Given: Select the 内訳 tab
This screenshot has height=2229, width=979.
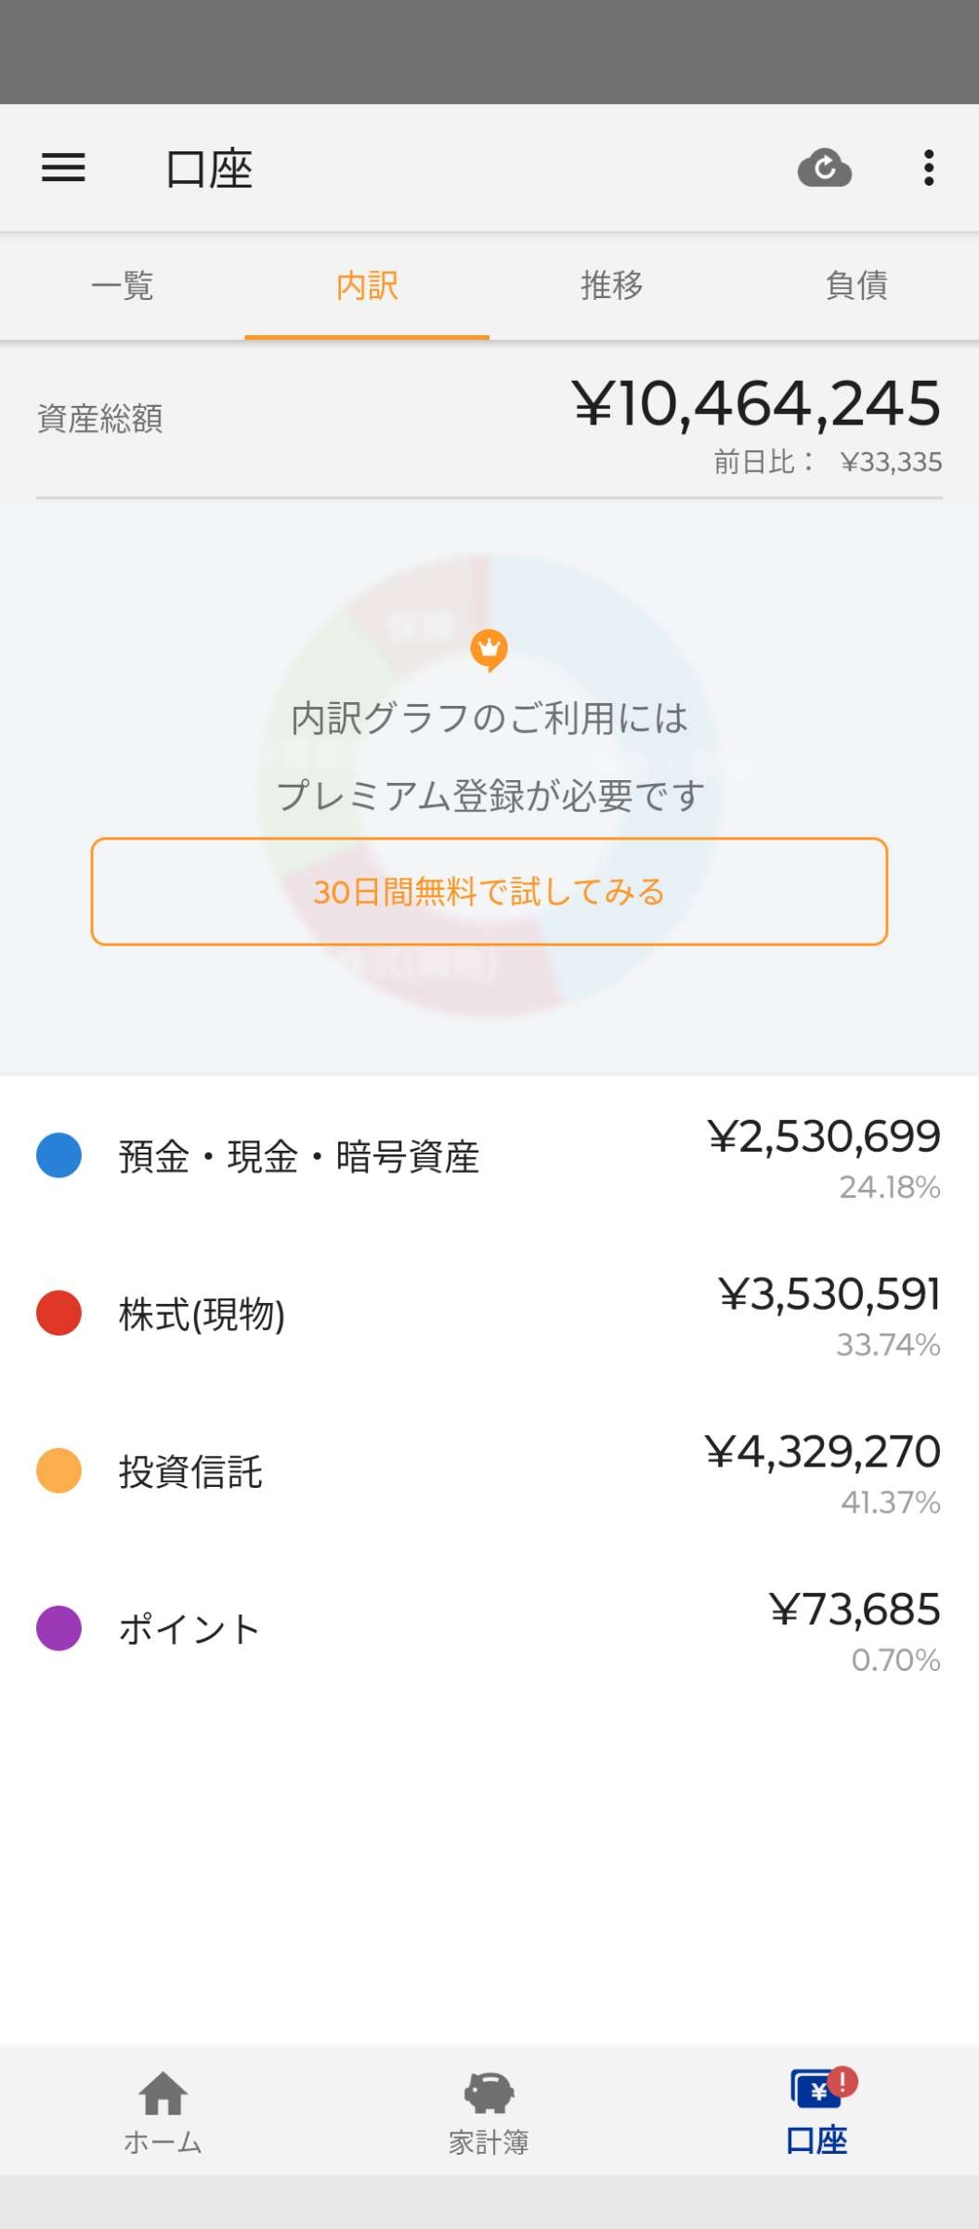Looking at the screenshot, I should [367, 285].
